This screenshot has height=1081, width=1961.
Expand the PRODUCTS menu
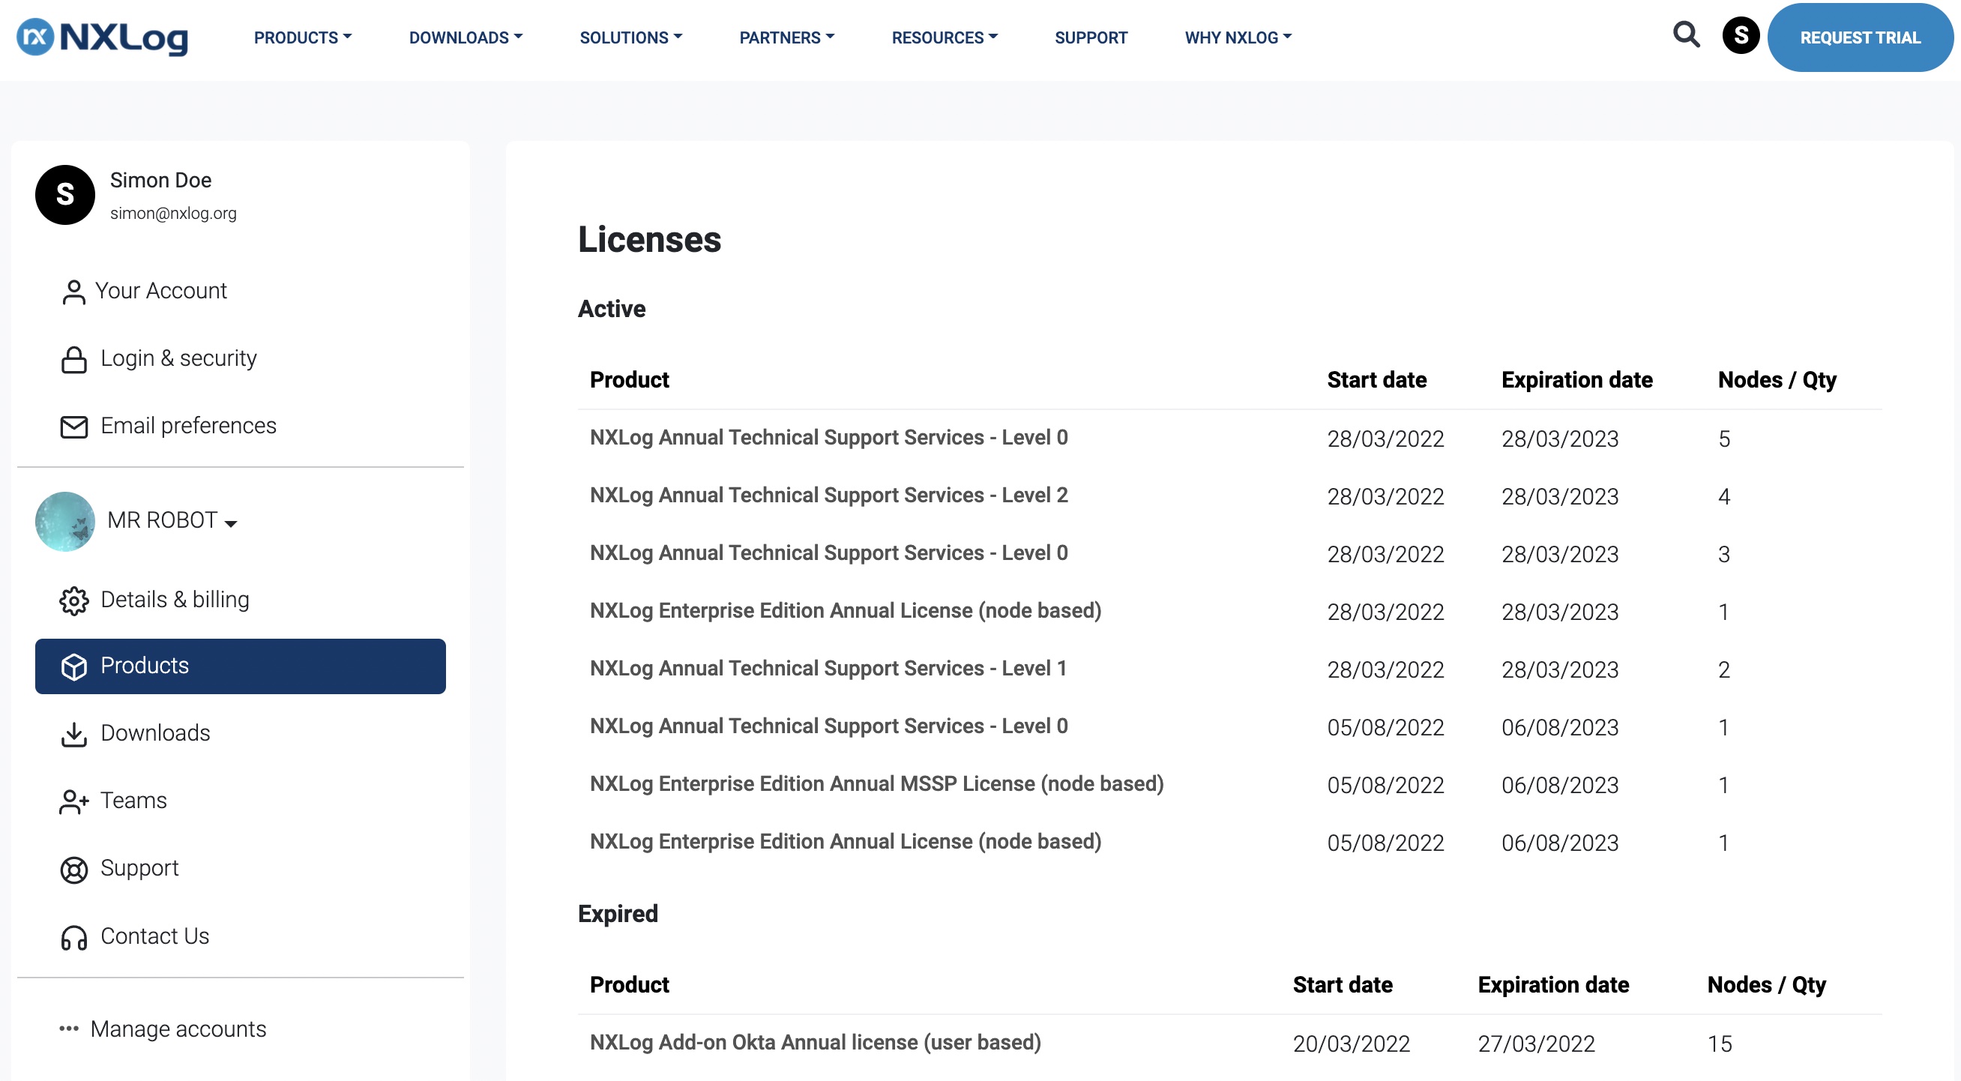(x=303, y=37)
